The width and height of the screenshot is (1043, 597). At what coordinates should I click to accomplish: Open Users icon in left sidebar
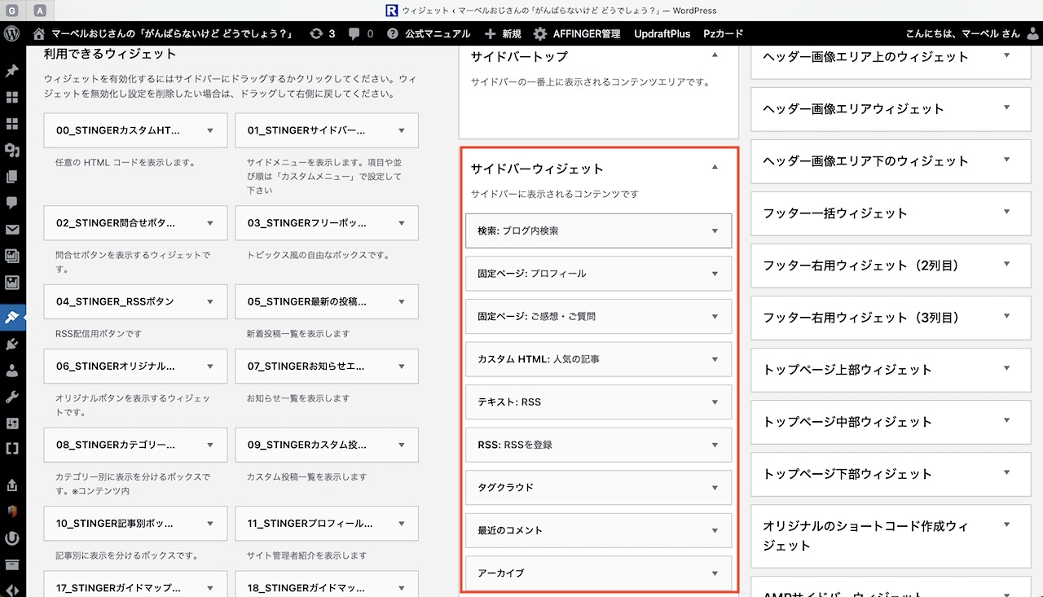pyautogui.click(x=12, y=371)
